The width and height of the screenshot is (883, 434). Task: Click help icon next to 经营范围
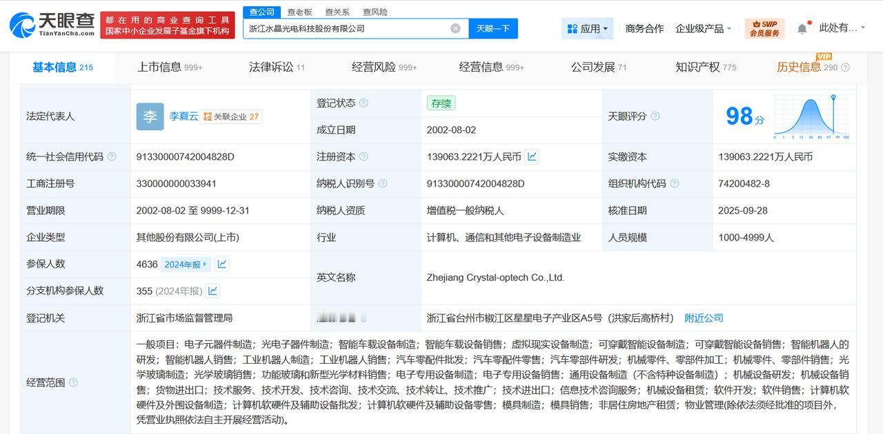point(73,382)
